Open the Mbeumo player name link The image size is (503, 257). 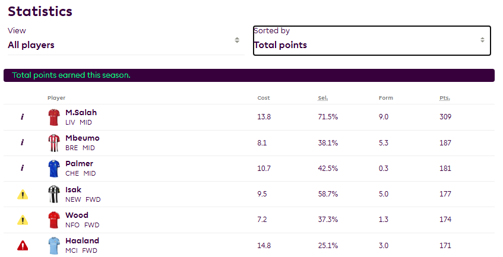(x=83, y=138)
